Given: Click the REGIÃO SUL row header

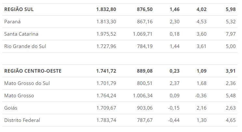Looking at the screenshot, I should tap(19, 9).
